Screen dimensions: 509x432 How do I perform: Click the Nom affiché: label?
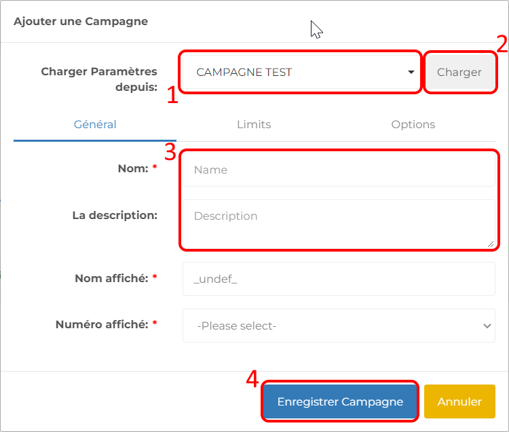point(112,278)
